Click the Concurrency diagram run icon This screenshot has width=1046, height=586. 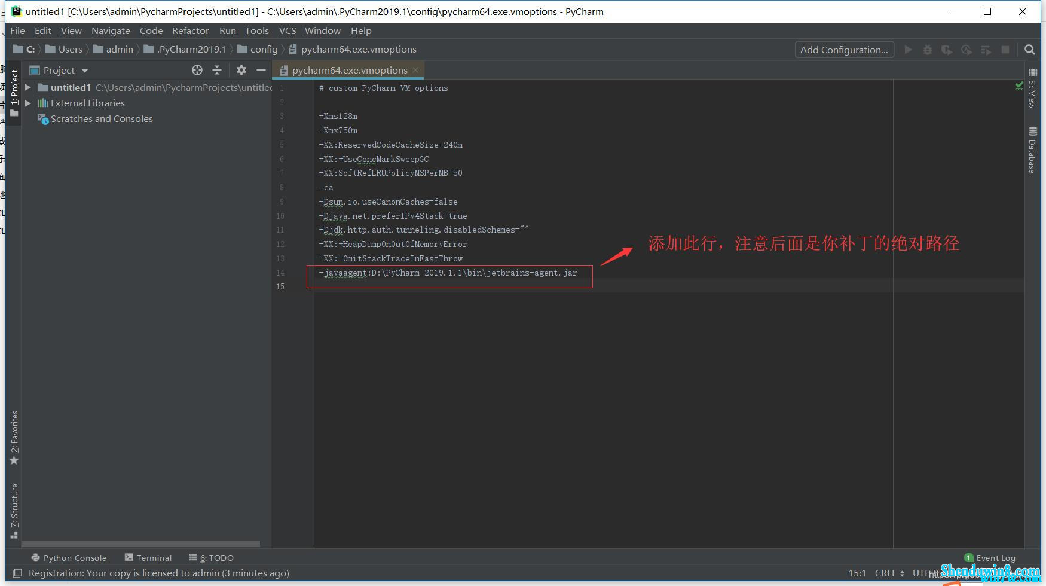[x=986, y=50]
